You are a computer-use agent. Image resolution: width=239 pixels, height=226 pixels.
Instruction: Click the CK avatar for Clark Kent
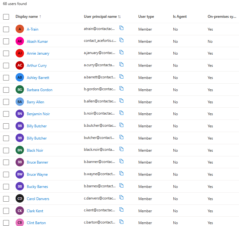click(x=20, y=211)
